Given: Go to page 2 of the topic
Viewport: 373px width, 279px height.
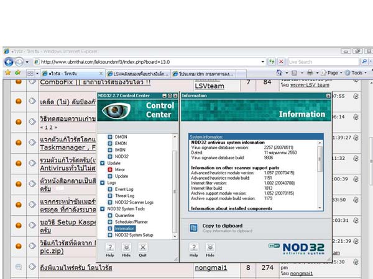Looking at the screenshot, I should [51, 127].
